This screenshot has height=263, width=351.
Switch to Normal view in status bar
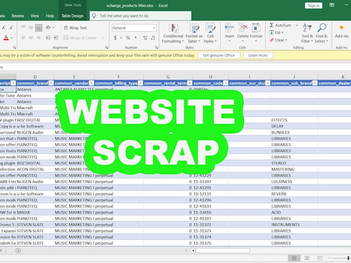pos(294,258)
